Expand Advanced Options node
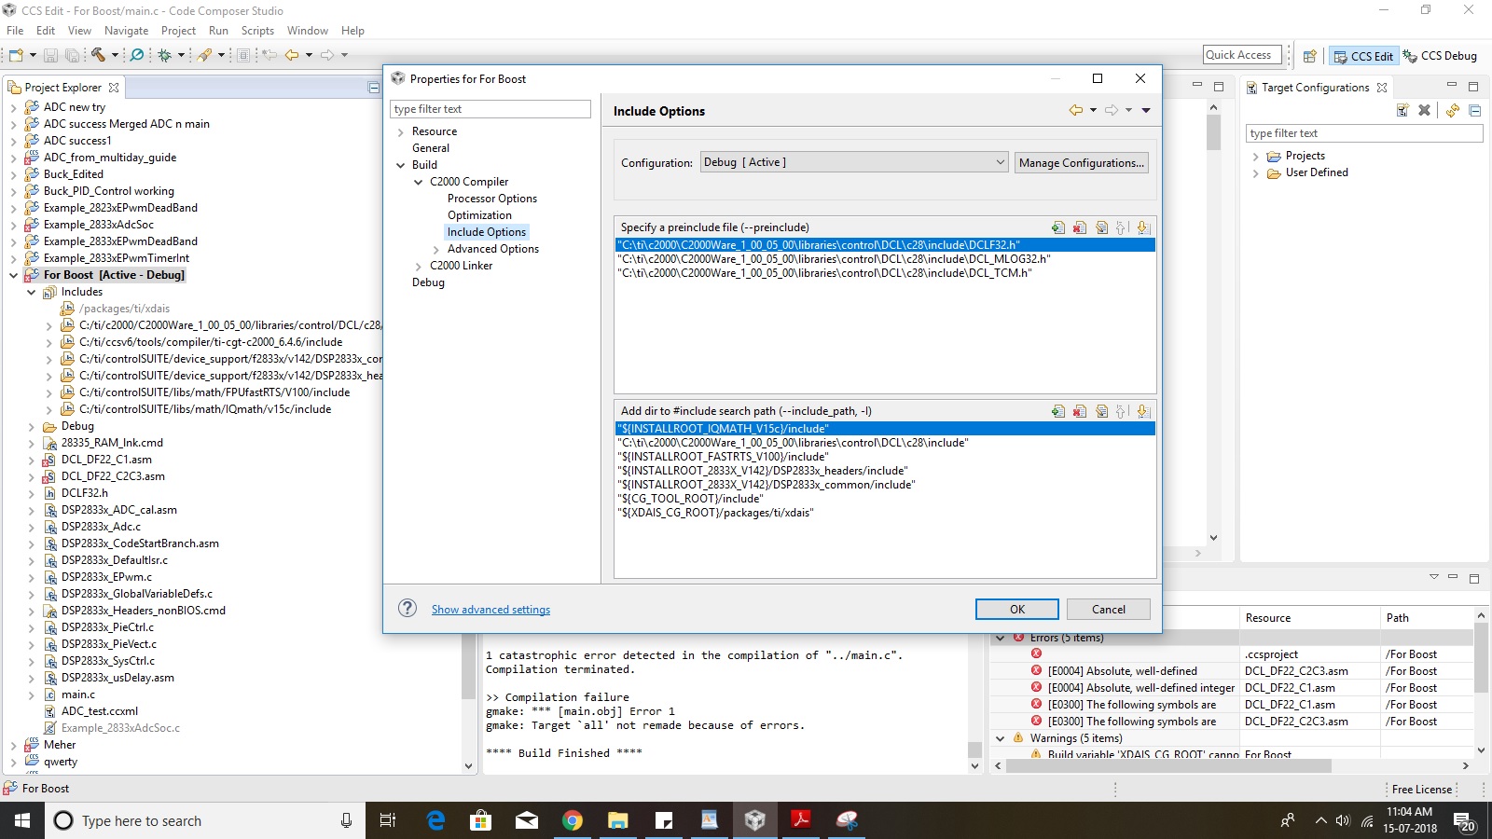 click(x=435, y=250)
